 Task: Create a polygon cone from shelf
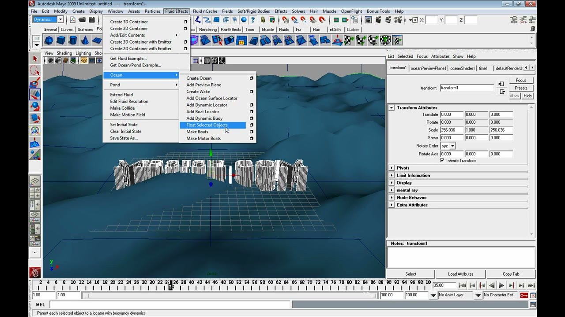85,41
